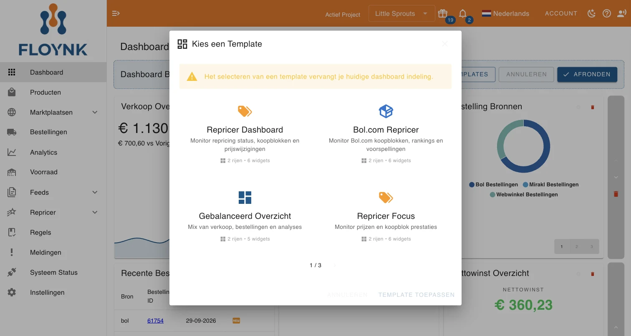
Task: Select width 1 for Bestelling Bronnen widget
Action: point(562,246)
